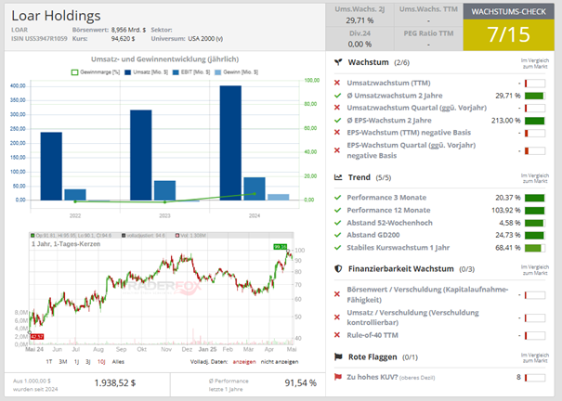The height and width of the screenshot is (401, 562).
Task: Toggle Umsatz [Mio. $] legend entry
Action: (146, 72)
